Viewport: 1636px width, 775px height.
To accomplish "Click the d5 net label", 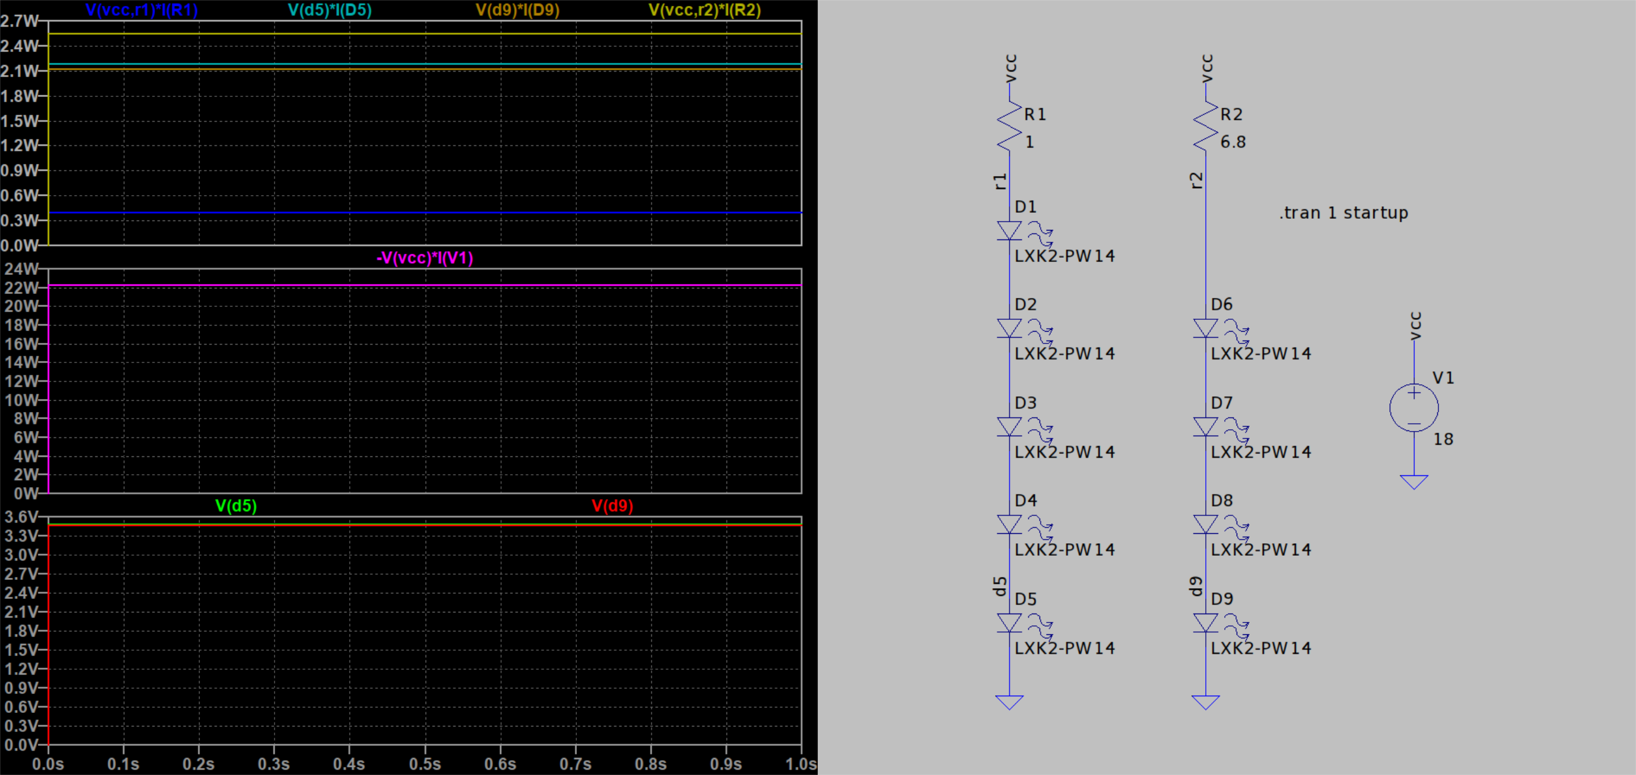I will [1001, 586].
